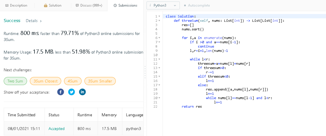Toggle the Autocomplete option
Screen dimensions: 326x136
point(199,6)
